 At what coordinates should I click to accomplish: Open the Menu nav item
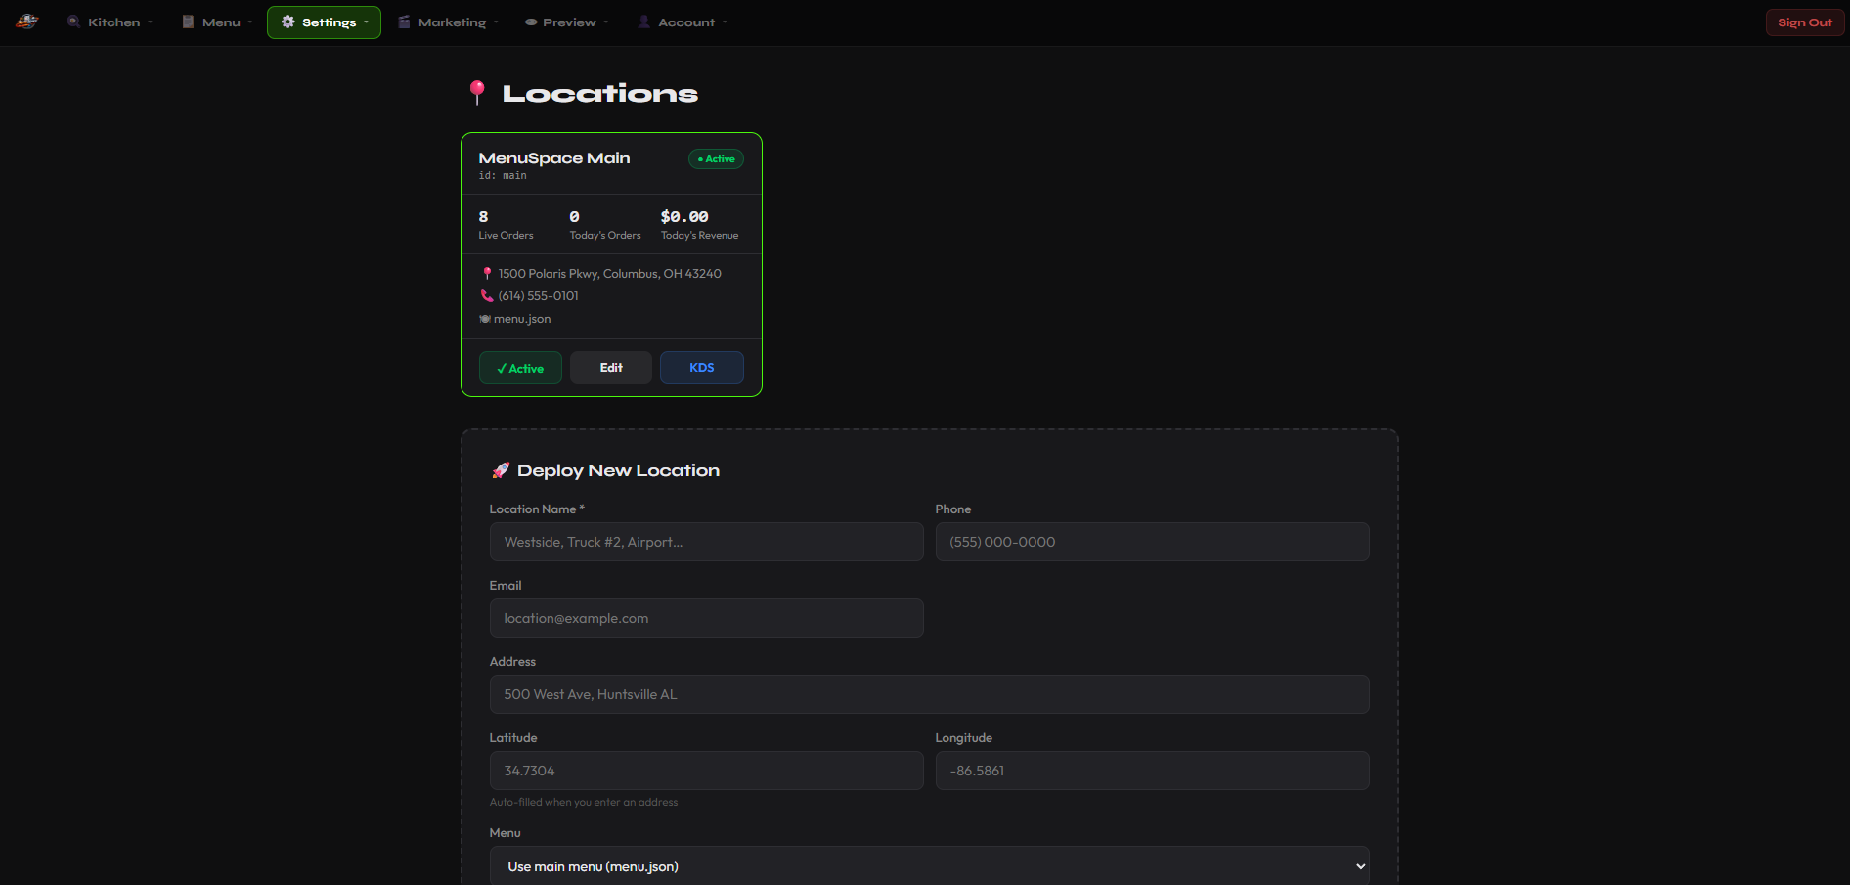(217, 22)
